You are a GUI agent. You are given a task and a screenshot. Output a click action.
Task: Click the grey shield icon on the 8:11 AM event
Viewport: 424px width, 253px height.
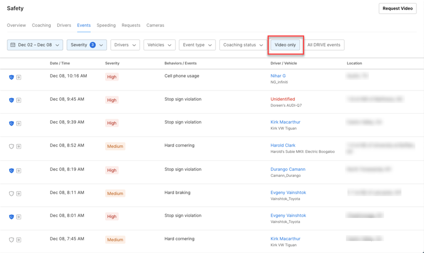11,194
